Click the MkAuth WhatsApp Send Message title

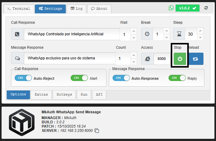tap(71, 112)
